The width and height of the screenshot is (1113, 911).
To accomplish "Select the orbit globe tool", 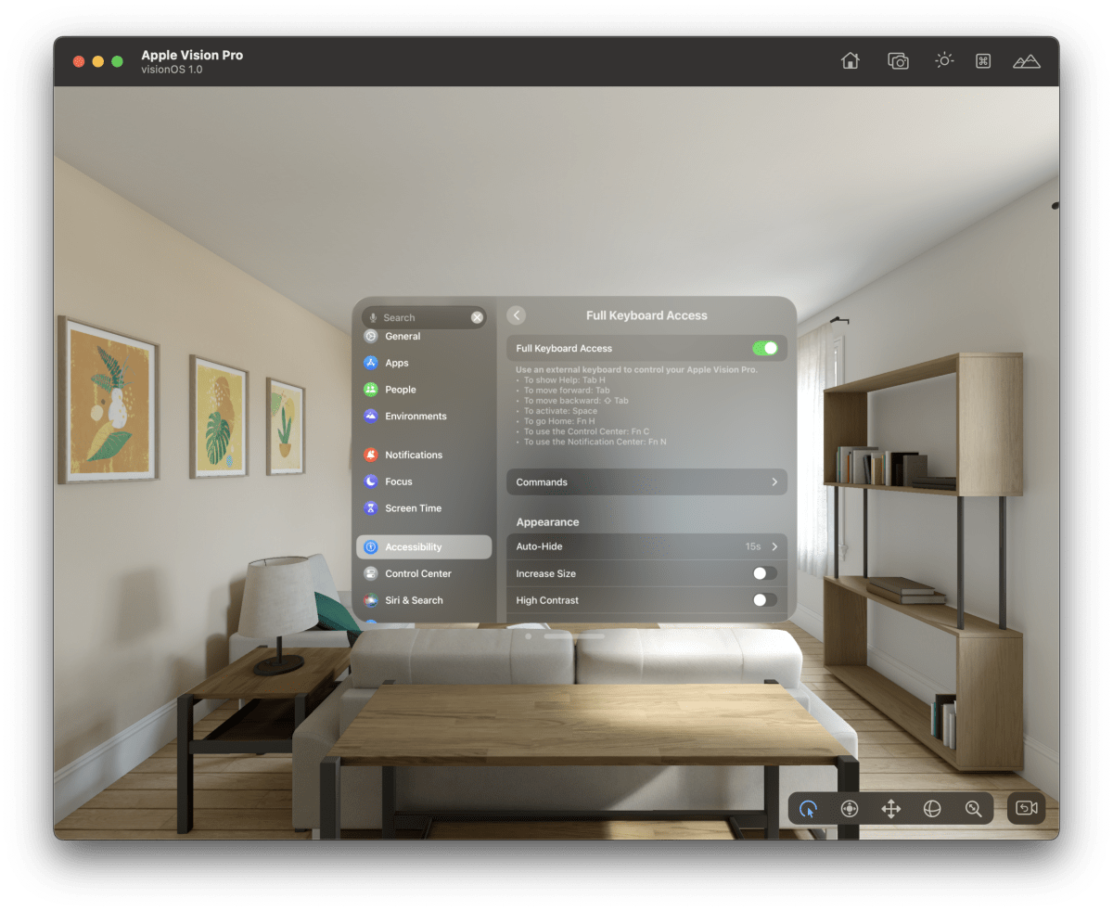I will (x=932, y=808).
